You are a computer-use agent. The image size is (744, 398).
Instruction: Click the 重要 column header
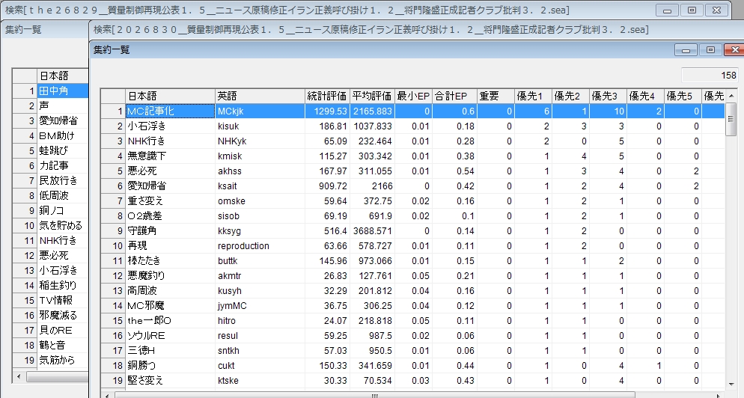pyautogui.click(x=496, y=96)
